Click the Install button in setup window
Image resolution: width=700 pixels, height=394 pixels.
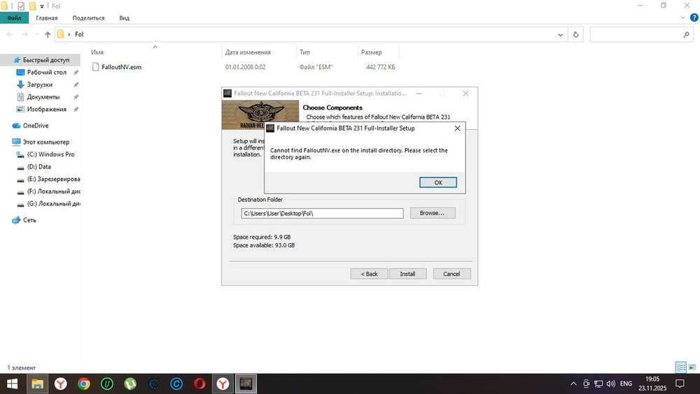[x=407, y=274]
